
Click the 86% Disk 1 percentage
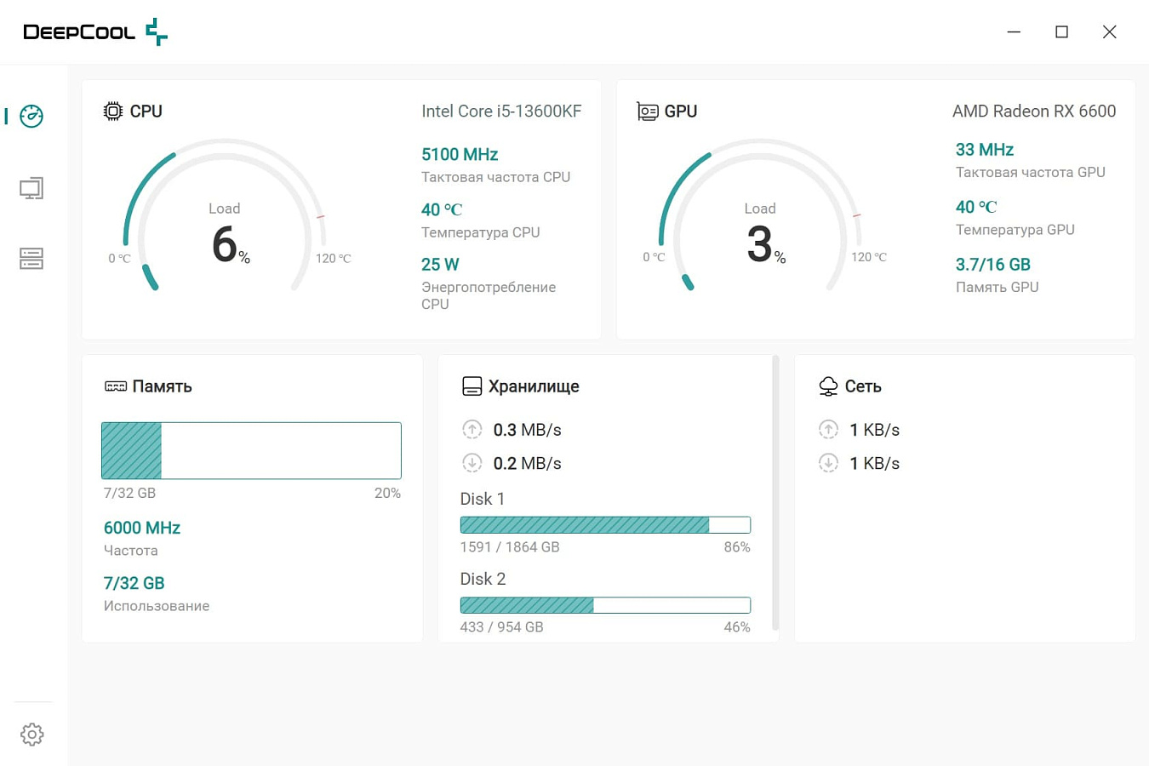737,547
